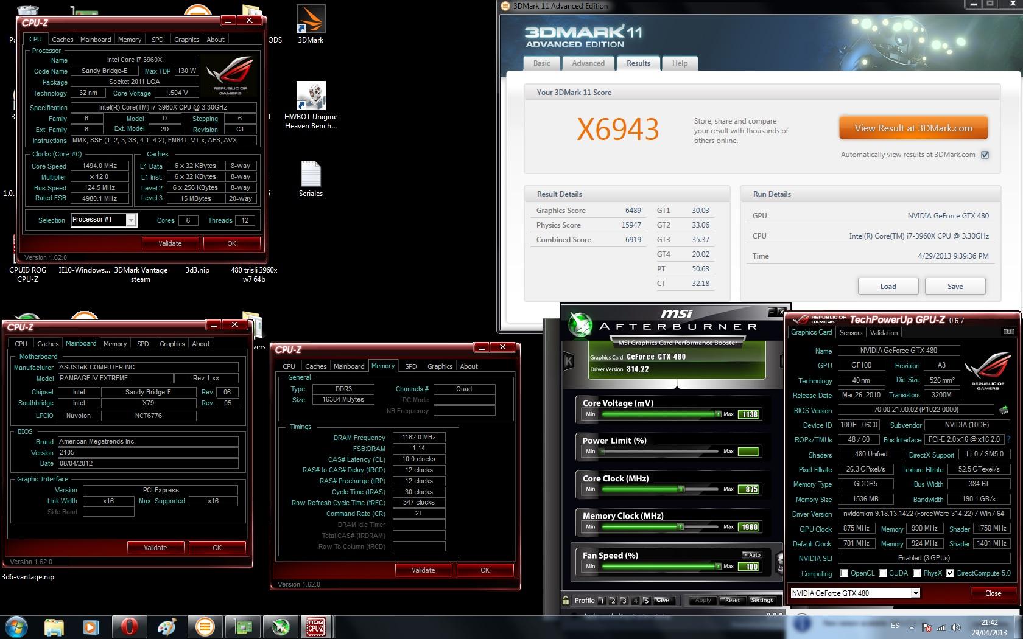Open Paint from the taskbar
Viewport: 1023px width, 639px height.
[167, 627]
